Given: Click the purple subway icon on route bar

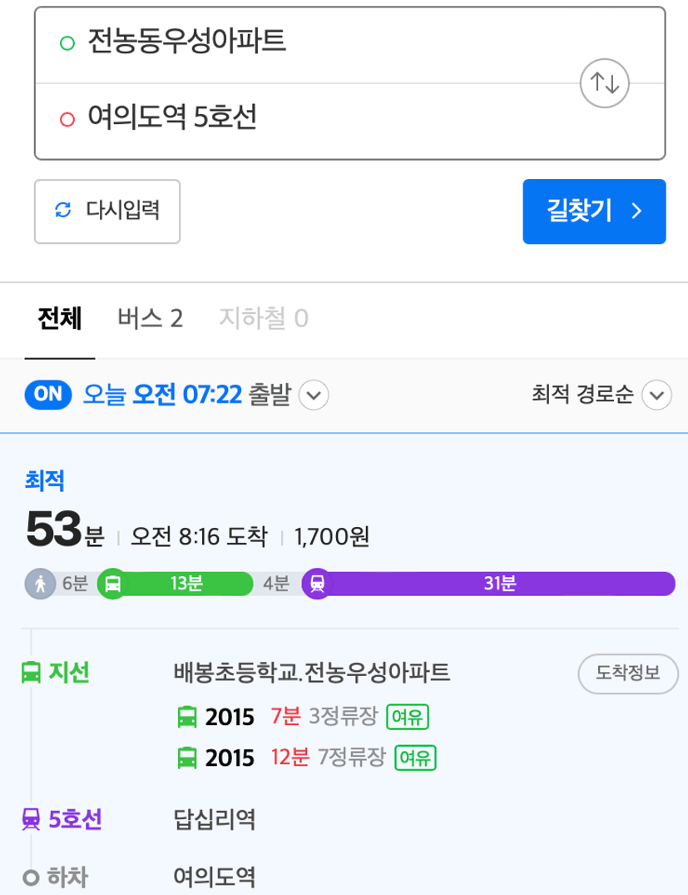Looking at the screenshot, I should (x=317, y=584).
